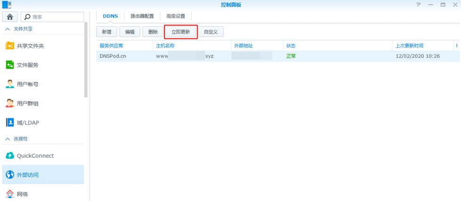The image size is (461, 201).
Task: Click the 自定义 button
Action: click(x=211, y=32)
